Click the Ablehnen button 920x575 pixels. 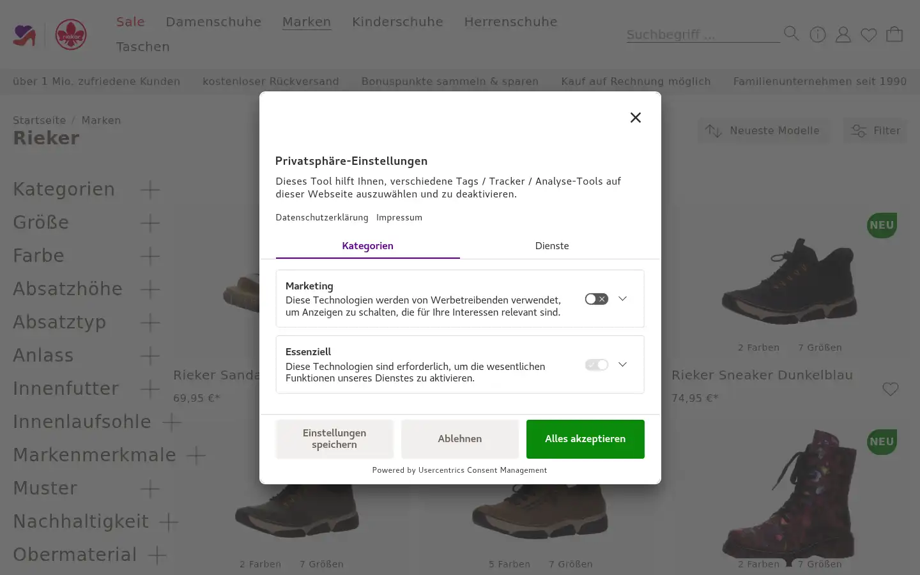pos(460,439)
